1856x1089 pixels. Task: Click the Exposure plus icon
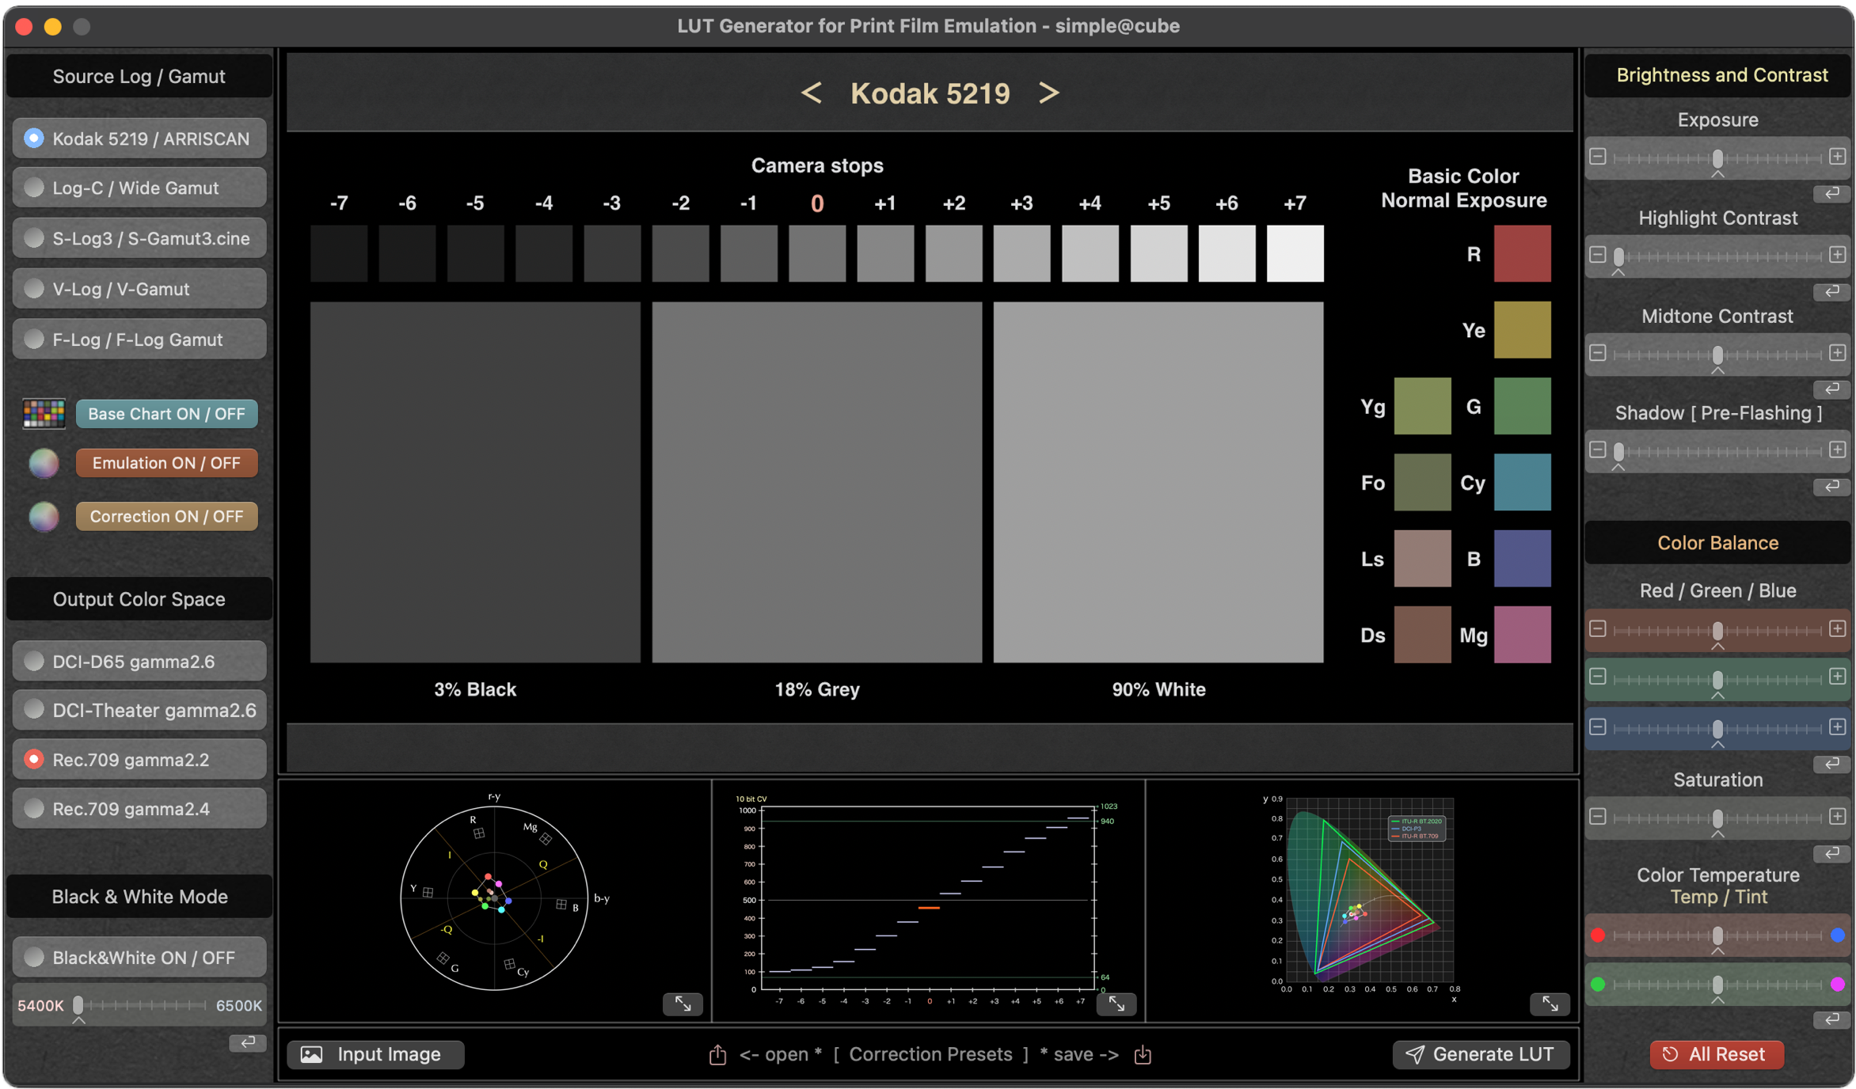pyautogui.click(x=1838, y=157)
